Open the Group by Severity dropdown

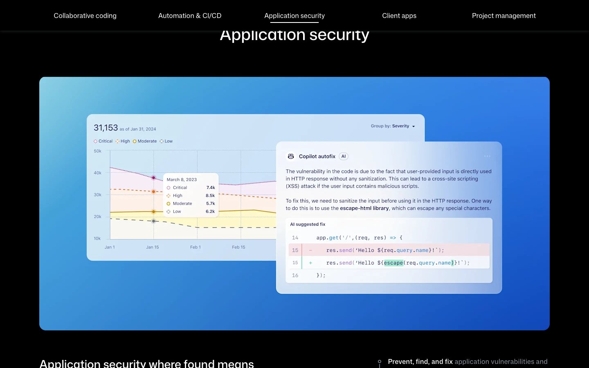click(x=393, y=126)
